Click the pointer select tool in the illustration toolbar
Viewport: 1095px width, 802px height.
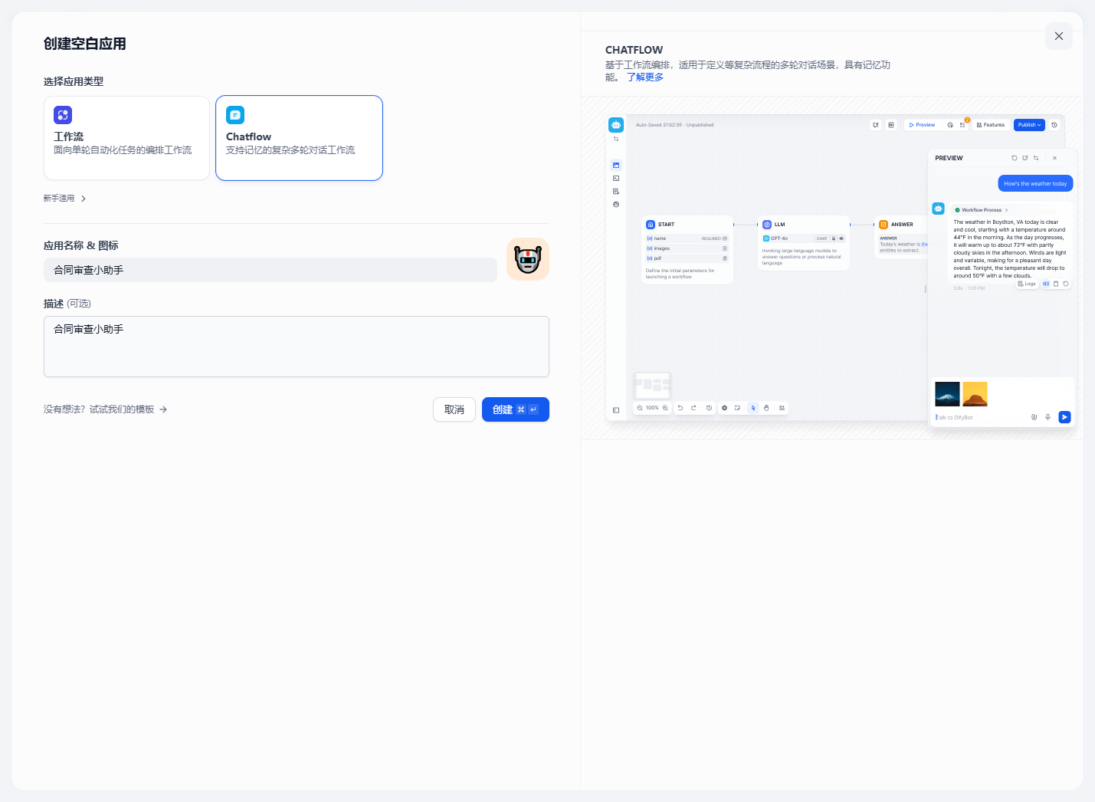coord(753,408)
